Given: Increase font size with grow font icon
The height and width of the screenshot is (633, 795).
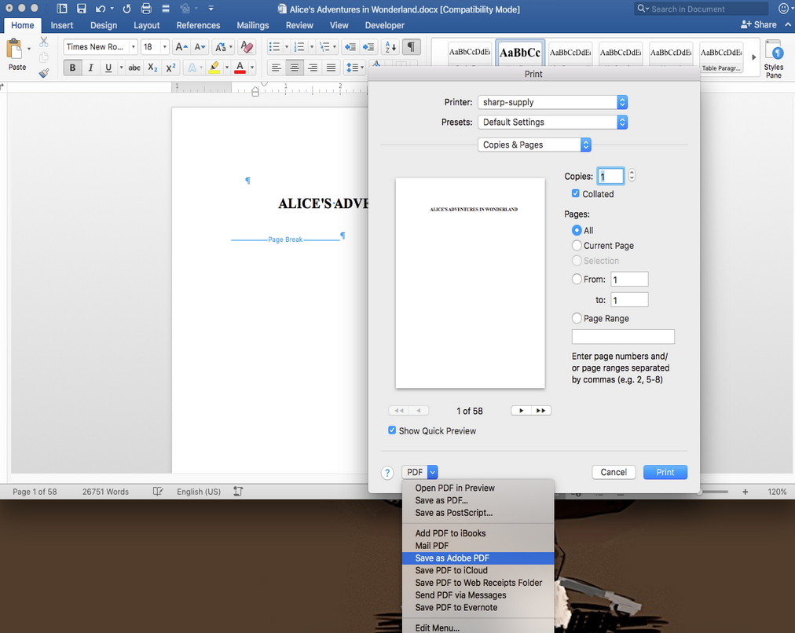Looking at the screenshot, I should 181,47.
